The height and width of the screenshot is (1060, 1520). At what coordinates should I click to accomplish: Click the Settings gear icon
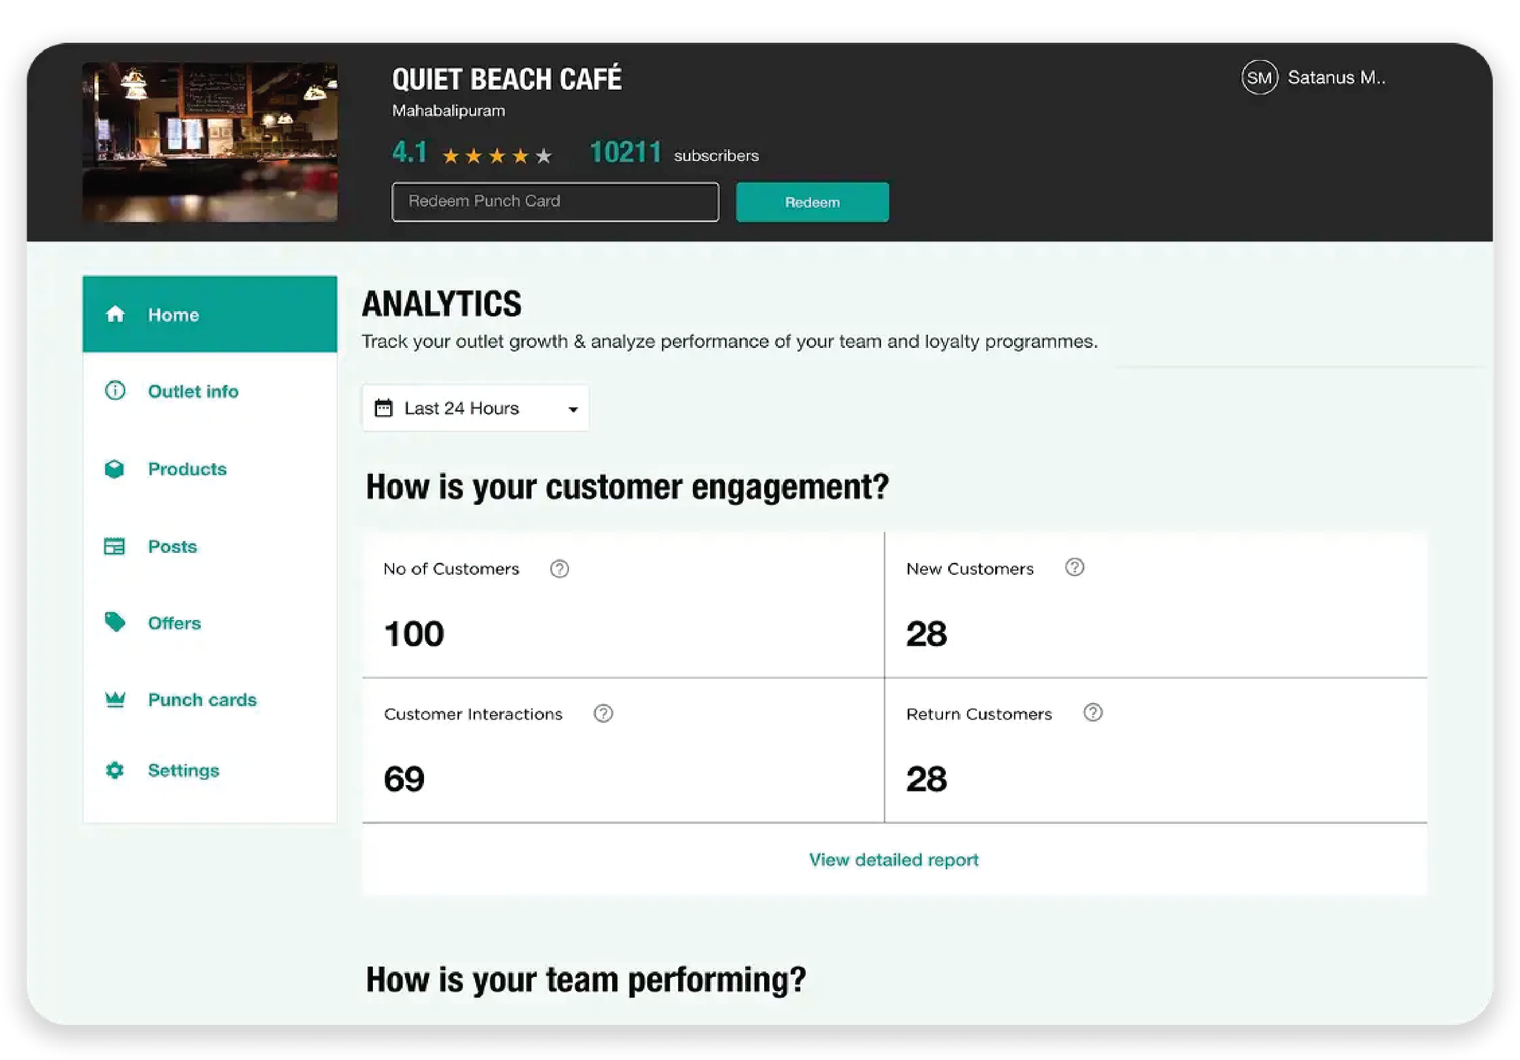(115, 770)
